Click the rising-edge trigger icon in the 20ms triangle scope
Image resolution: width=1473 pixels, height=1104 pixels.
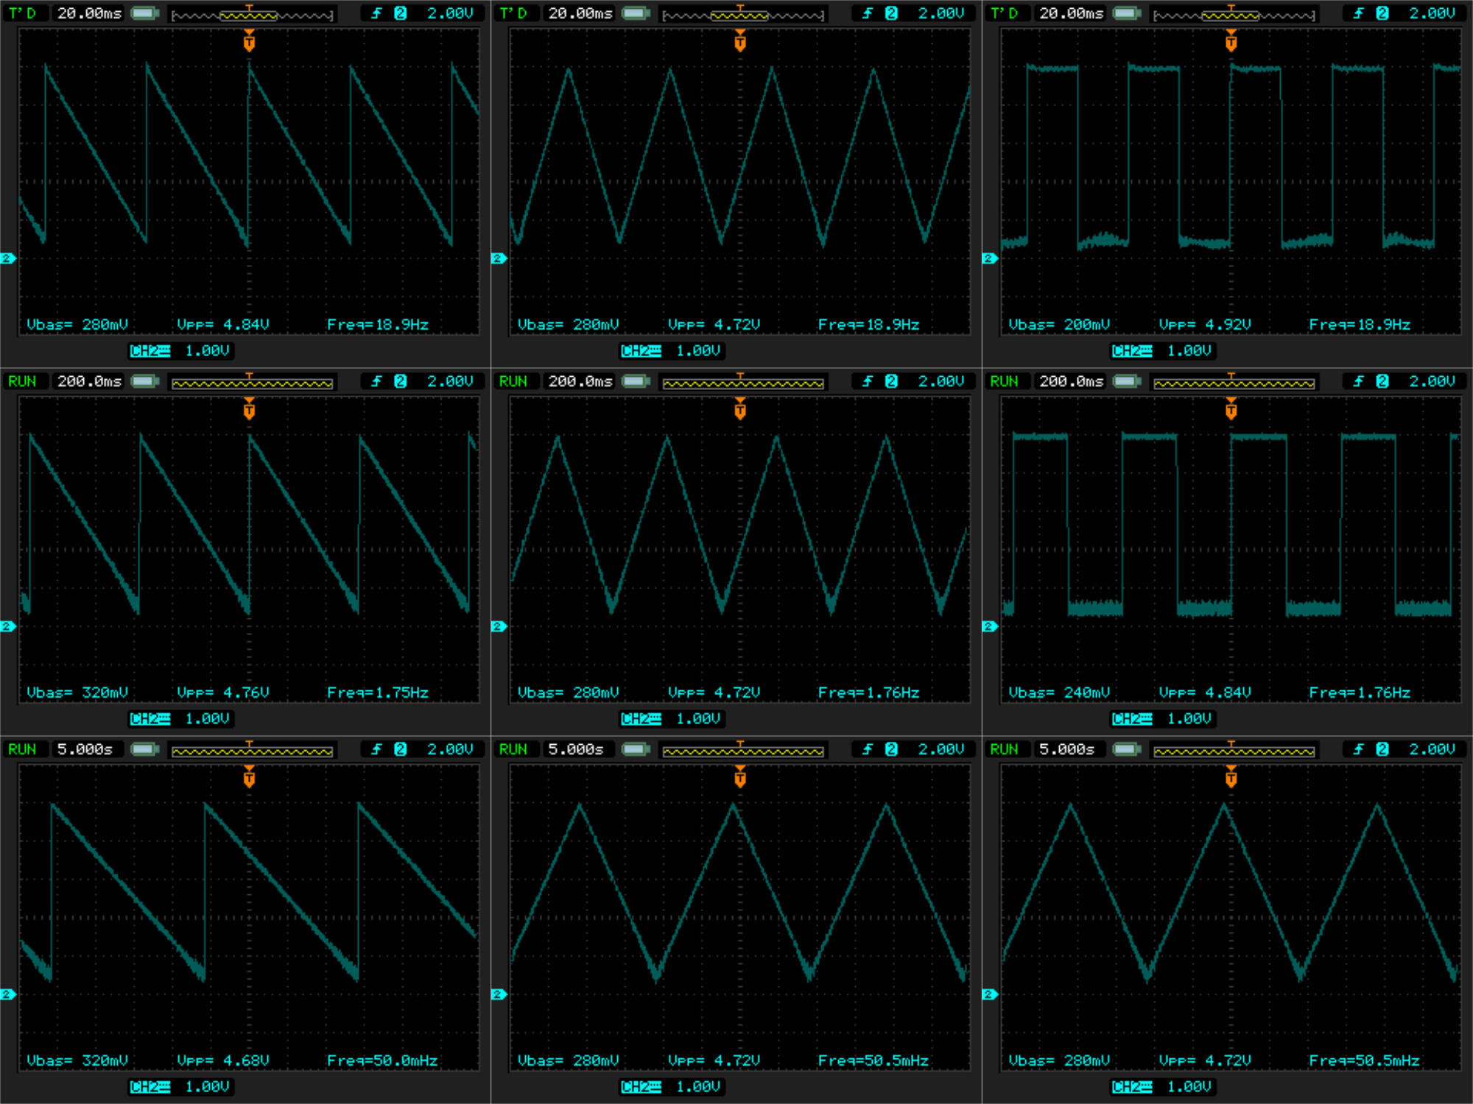(x=868, y=13)
